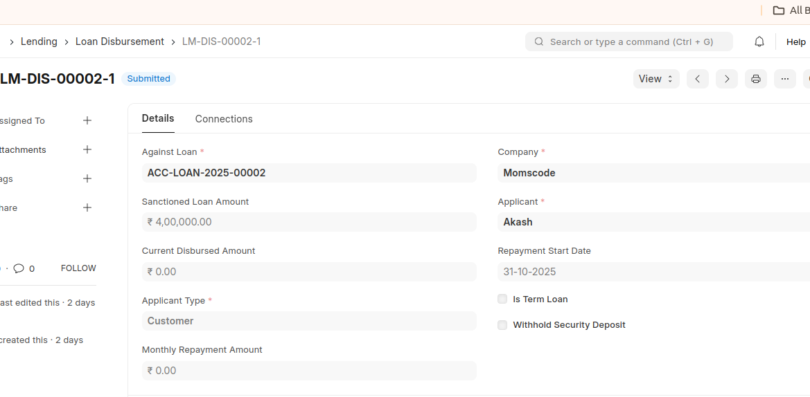Select the Details tab

(x=158, y=118)
